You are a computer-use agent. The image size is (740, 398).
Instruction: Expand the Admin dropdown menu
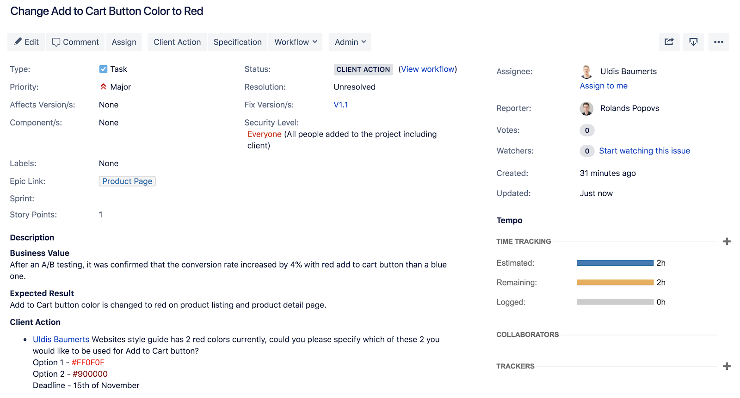[350, 42]
